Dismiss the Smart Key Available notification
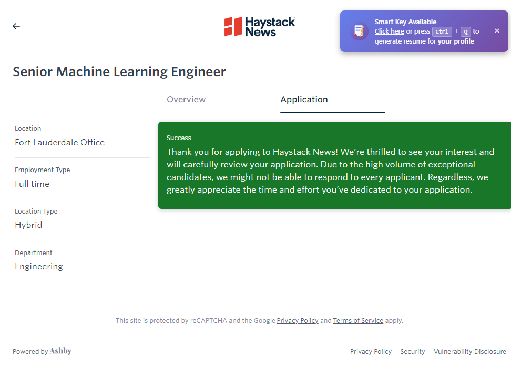Image resolution: width=511 pixels, height=369 pixels. [x=497, y=31]
